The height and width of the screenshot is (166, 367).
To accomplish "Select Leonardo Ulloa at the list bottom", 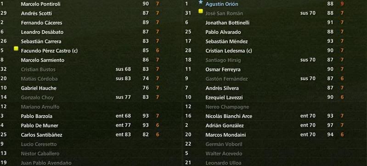I will (223, 163).
